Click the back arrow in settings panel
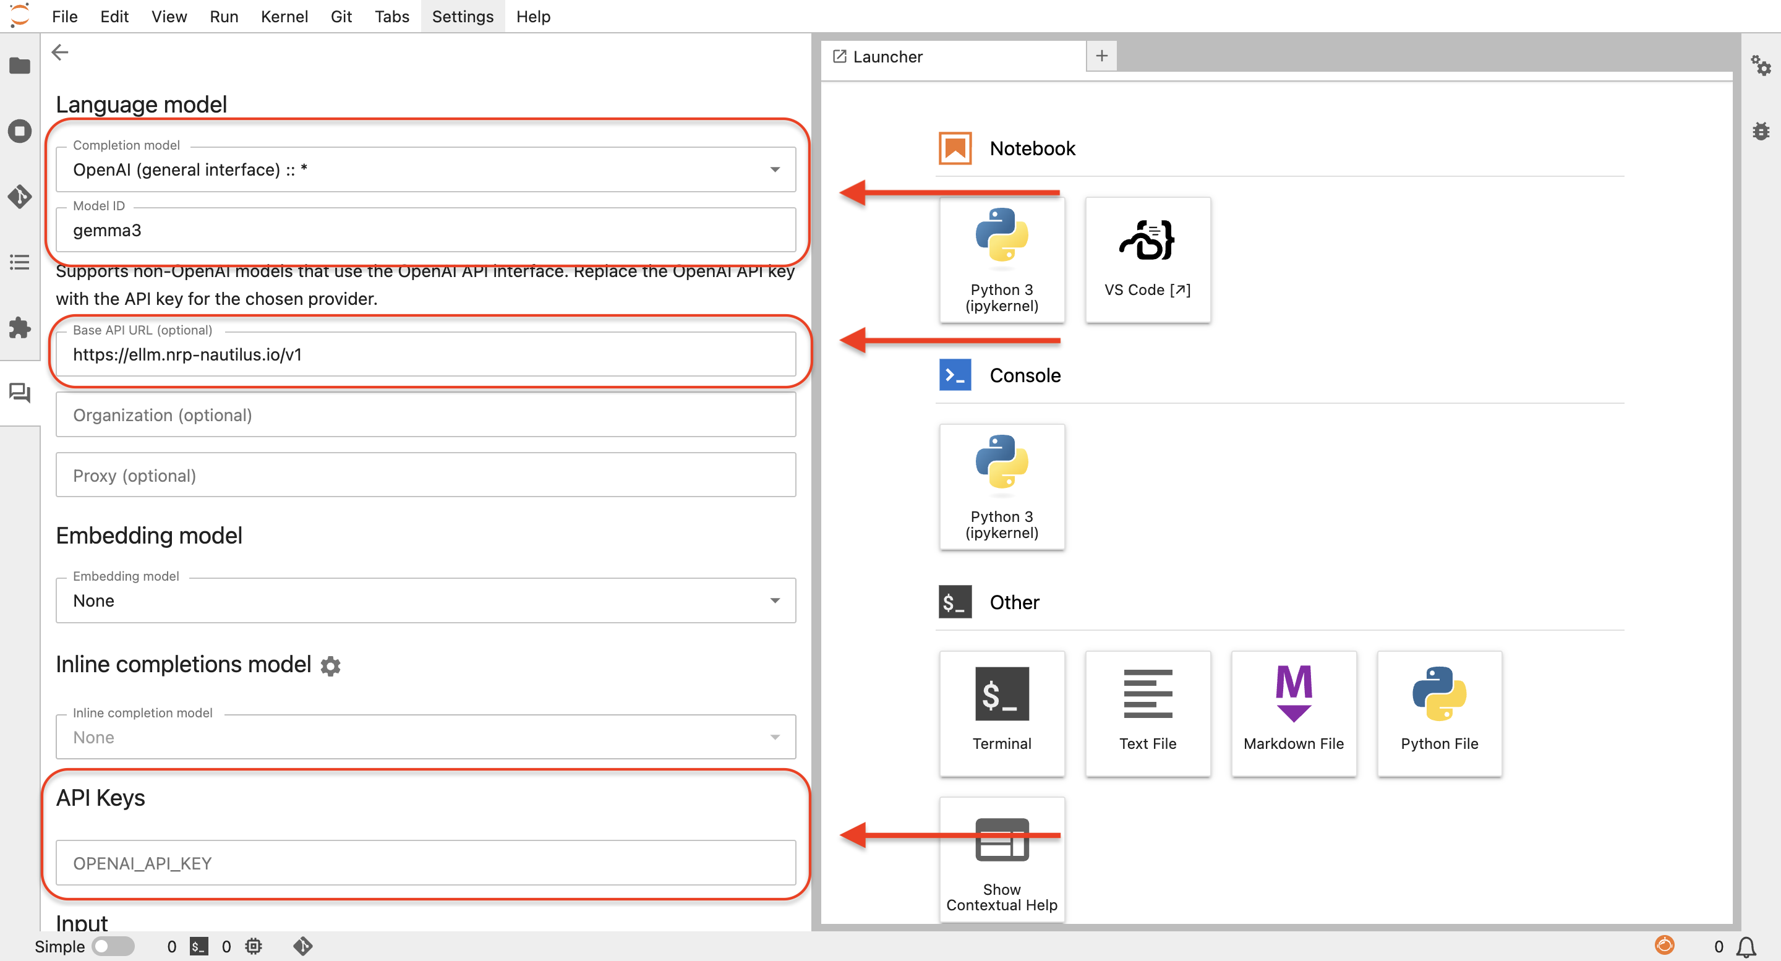Screen dimensions: 1781x961 coord(60,53)
